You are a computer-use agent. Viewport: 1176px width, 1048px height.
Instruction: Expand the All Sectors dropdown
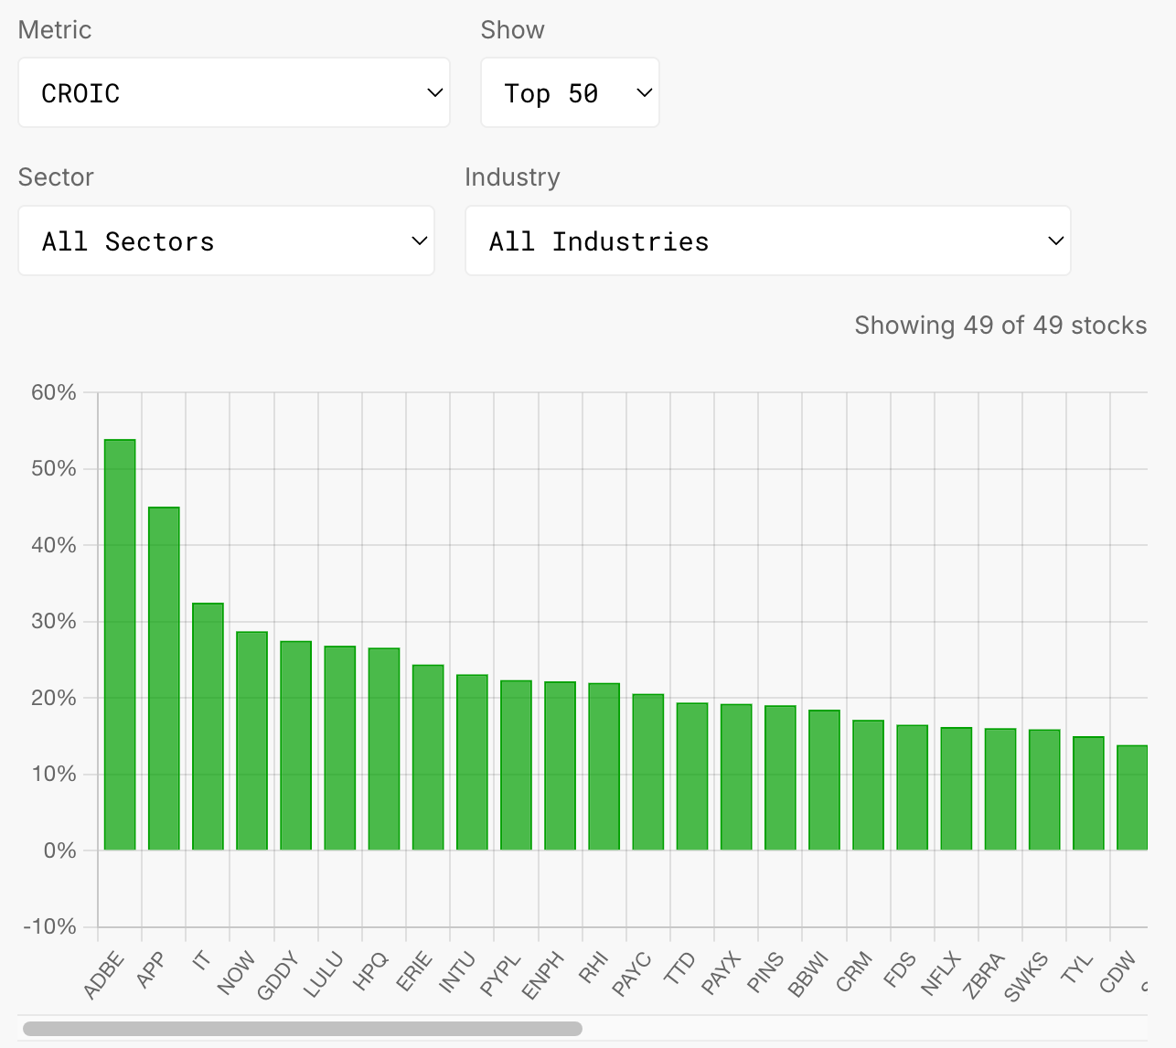[226, 241]
